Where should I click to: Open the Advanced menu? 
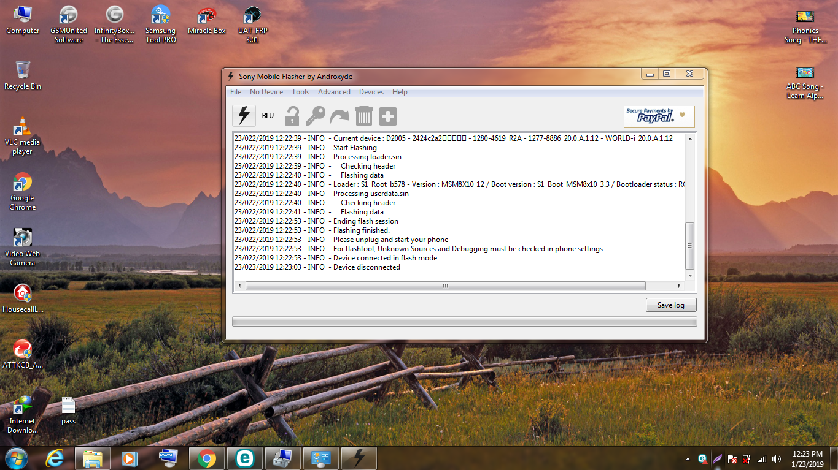(334, 92)
